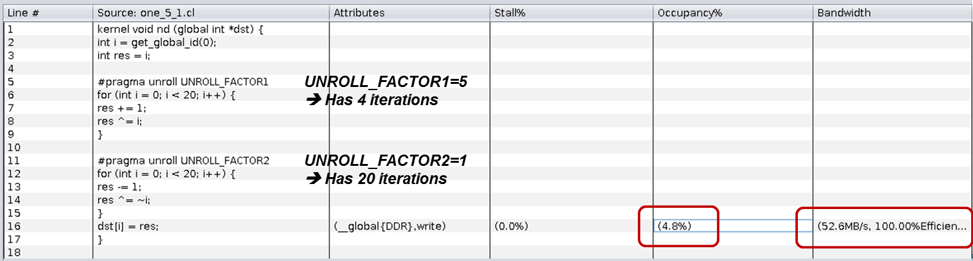Click the Bandwidth column header
The height and width of the screenshot is (261, 973).
tap(844, 13)
